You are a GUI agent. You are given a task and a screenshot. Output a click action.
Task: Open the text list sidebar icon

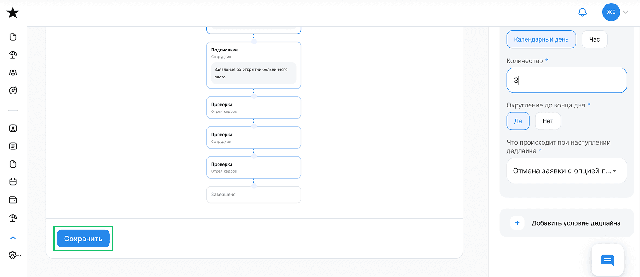[x=13, y=146]
